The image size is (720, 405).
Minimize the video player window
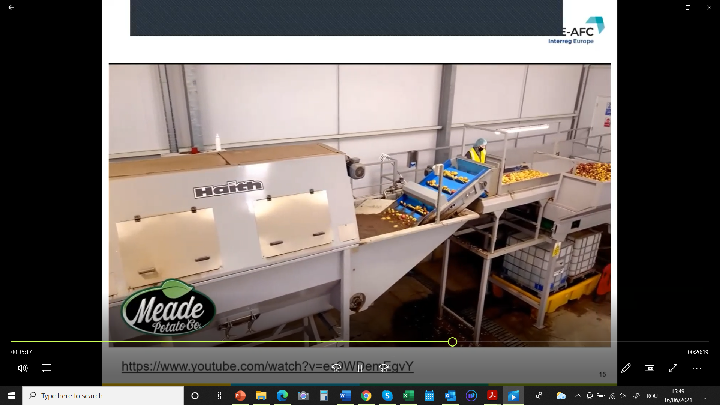[x=666, y=7]
